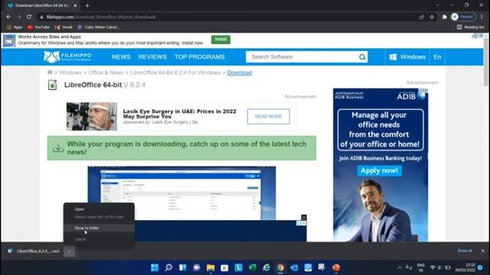Open the Teams Chat taskbar icon
The height and width of the screenshot is (275, 490).
pyautogui.click(x=196, y=267)
